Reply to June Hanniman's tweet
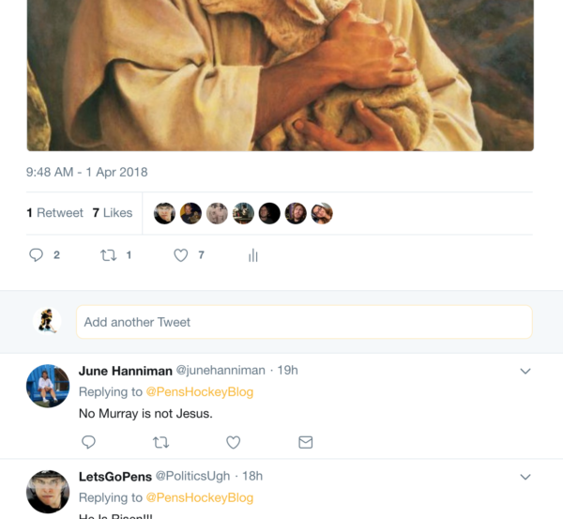This screenshot has height=519, width=563. (89, 442)
